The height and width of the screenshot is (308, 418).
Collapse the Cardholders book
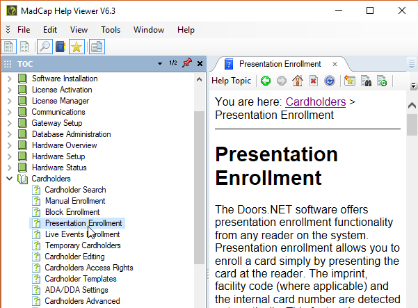pos(9,179)
